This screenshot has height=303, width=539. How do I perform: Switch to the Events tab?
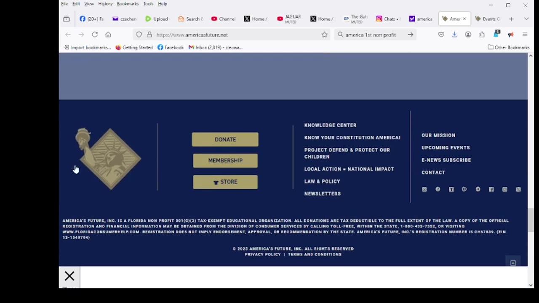pyautogui.click(x=487, y=19)
